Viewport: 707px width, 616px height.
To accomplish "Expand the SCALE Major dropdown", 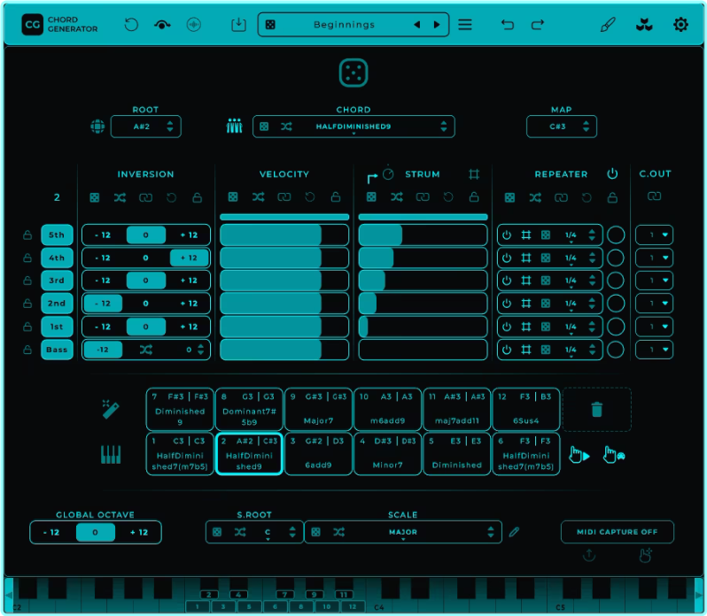I will pos(402,532).
